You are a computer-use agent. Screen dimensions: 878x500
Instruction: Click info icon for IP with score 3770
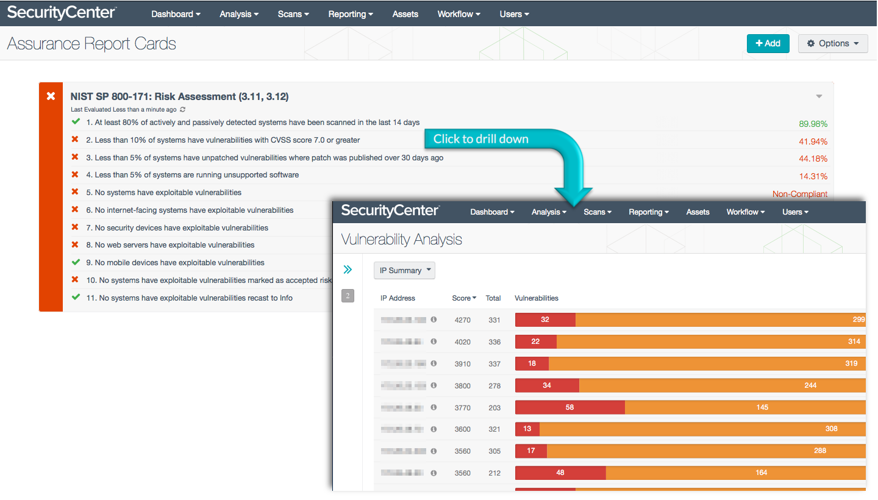(x=434, y=407)
